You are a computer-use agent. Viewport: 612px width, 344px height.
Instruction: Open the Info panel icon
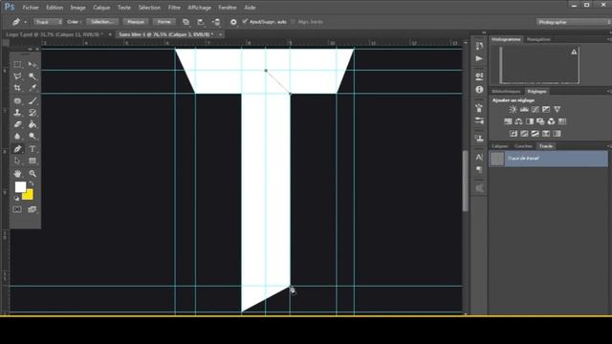pyautogui.click(x=479, y=89)
